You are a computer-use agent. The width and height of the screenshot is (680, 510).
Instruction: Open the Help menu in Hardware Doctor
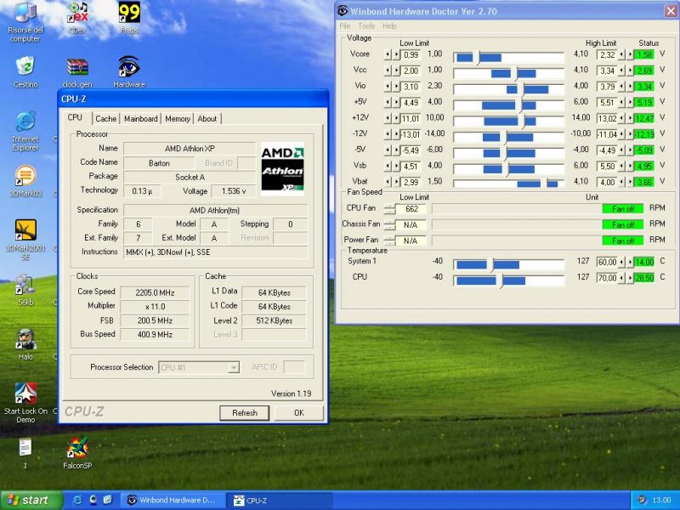click(x=389, y=26)
